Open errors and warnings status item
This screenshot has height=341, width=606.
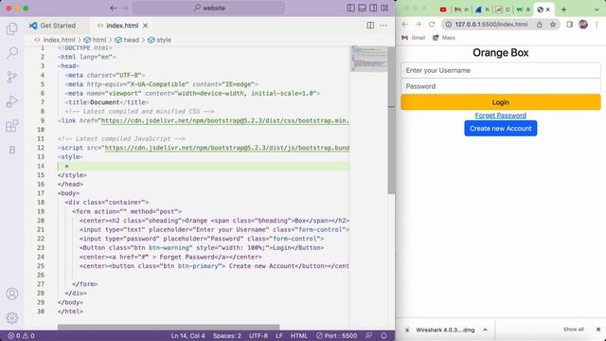click(21, 336)
